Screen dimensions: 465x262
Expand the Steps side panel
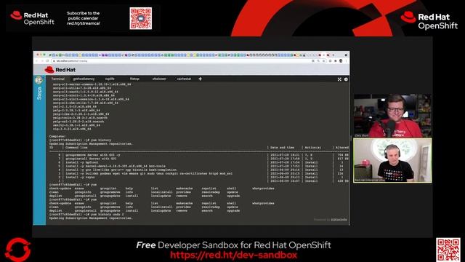pos(39,93)
